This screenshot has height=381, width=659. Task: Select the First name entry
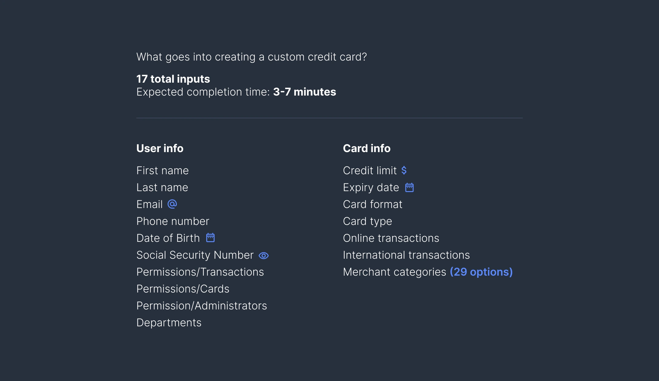click(x=162, y=171)
